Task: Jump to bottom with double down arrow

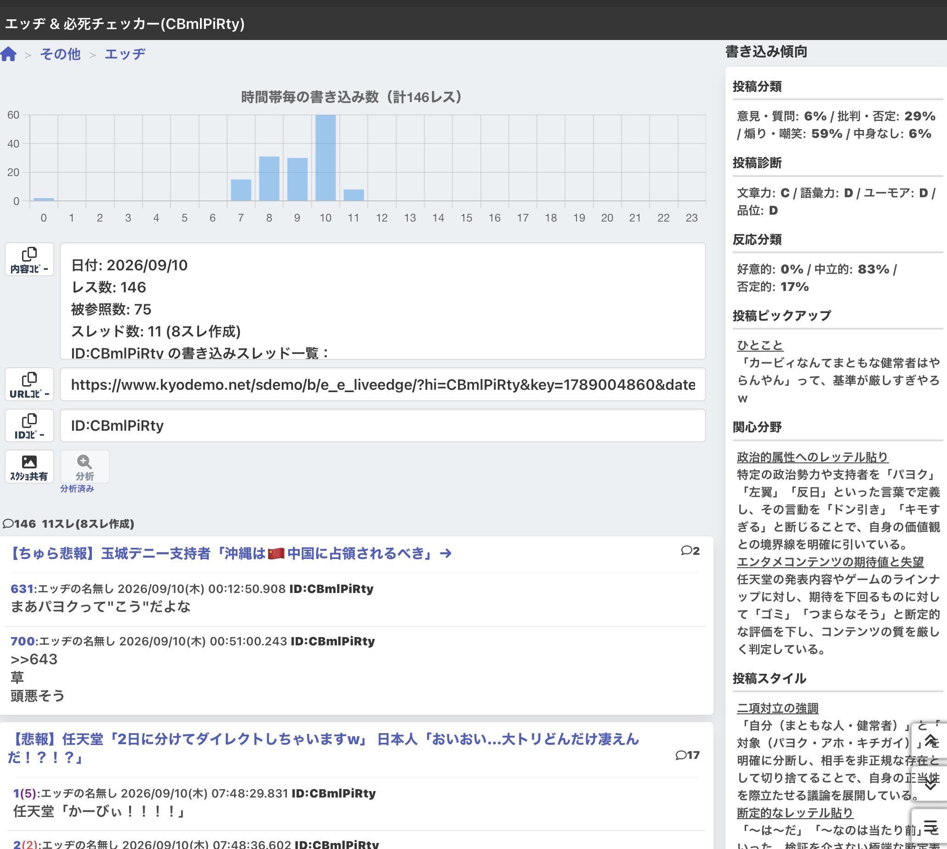Action: pyautogui.click(x=930, y=783)
